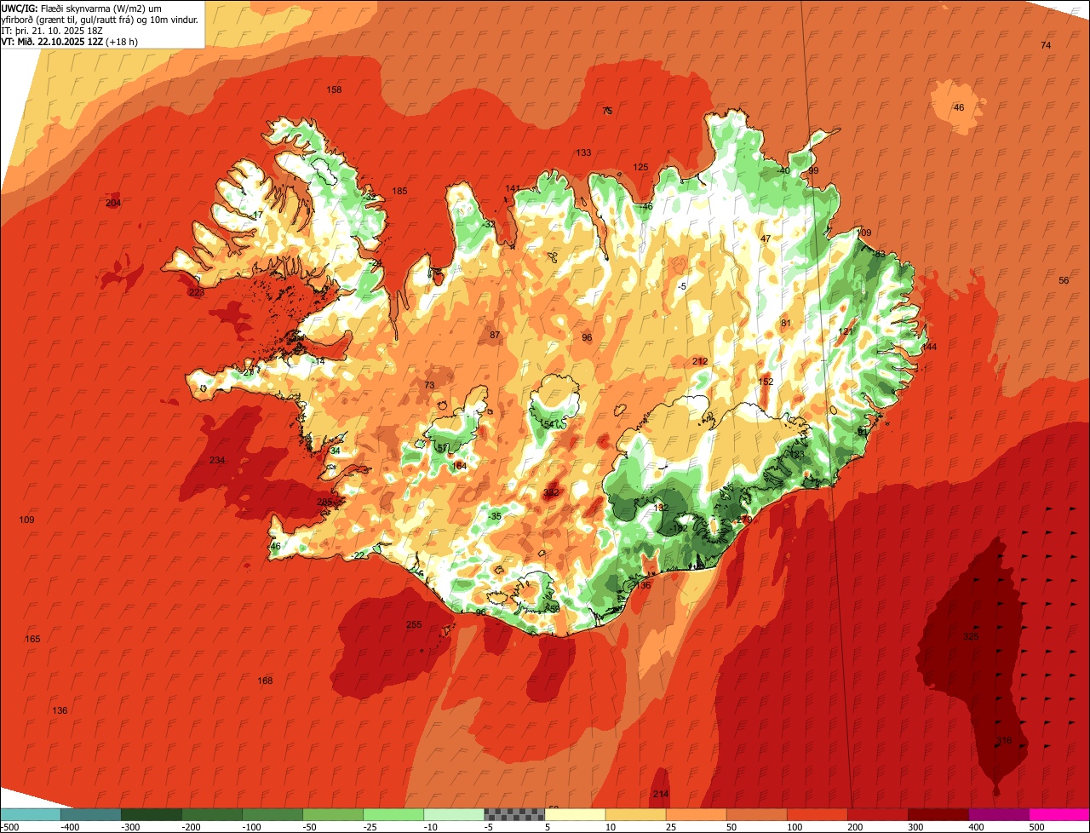This screenshot has height=833, width=1090.
Task: Click the legend swatch between -300 and -200
Action: 151,814
